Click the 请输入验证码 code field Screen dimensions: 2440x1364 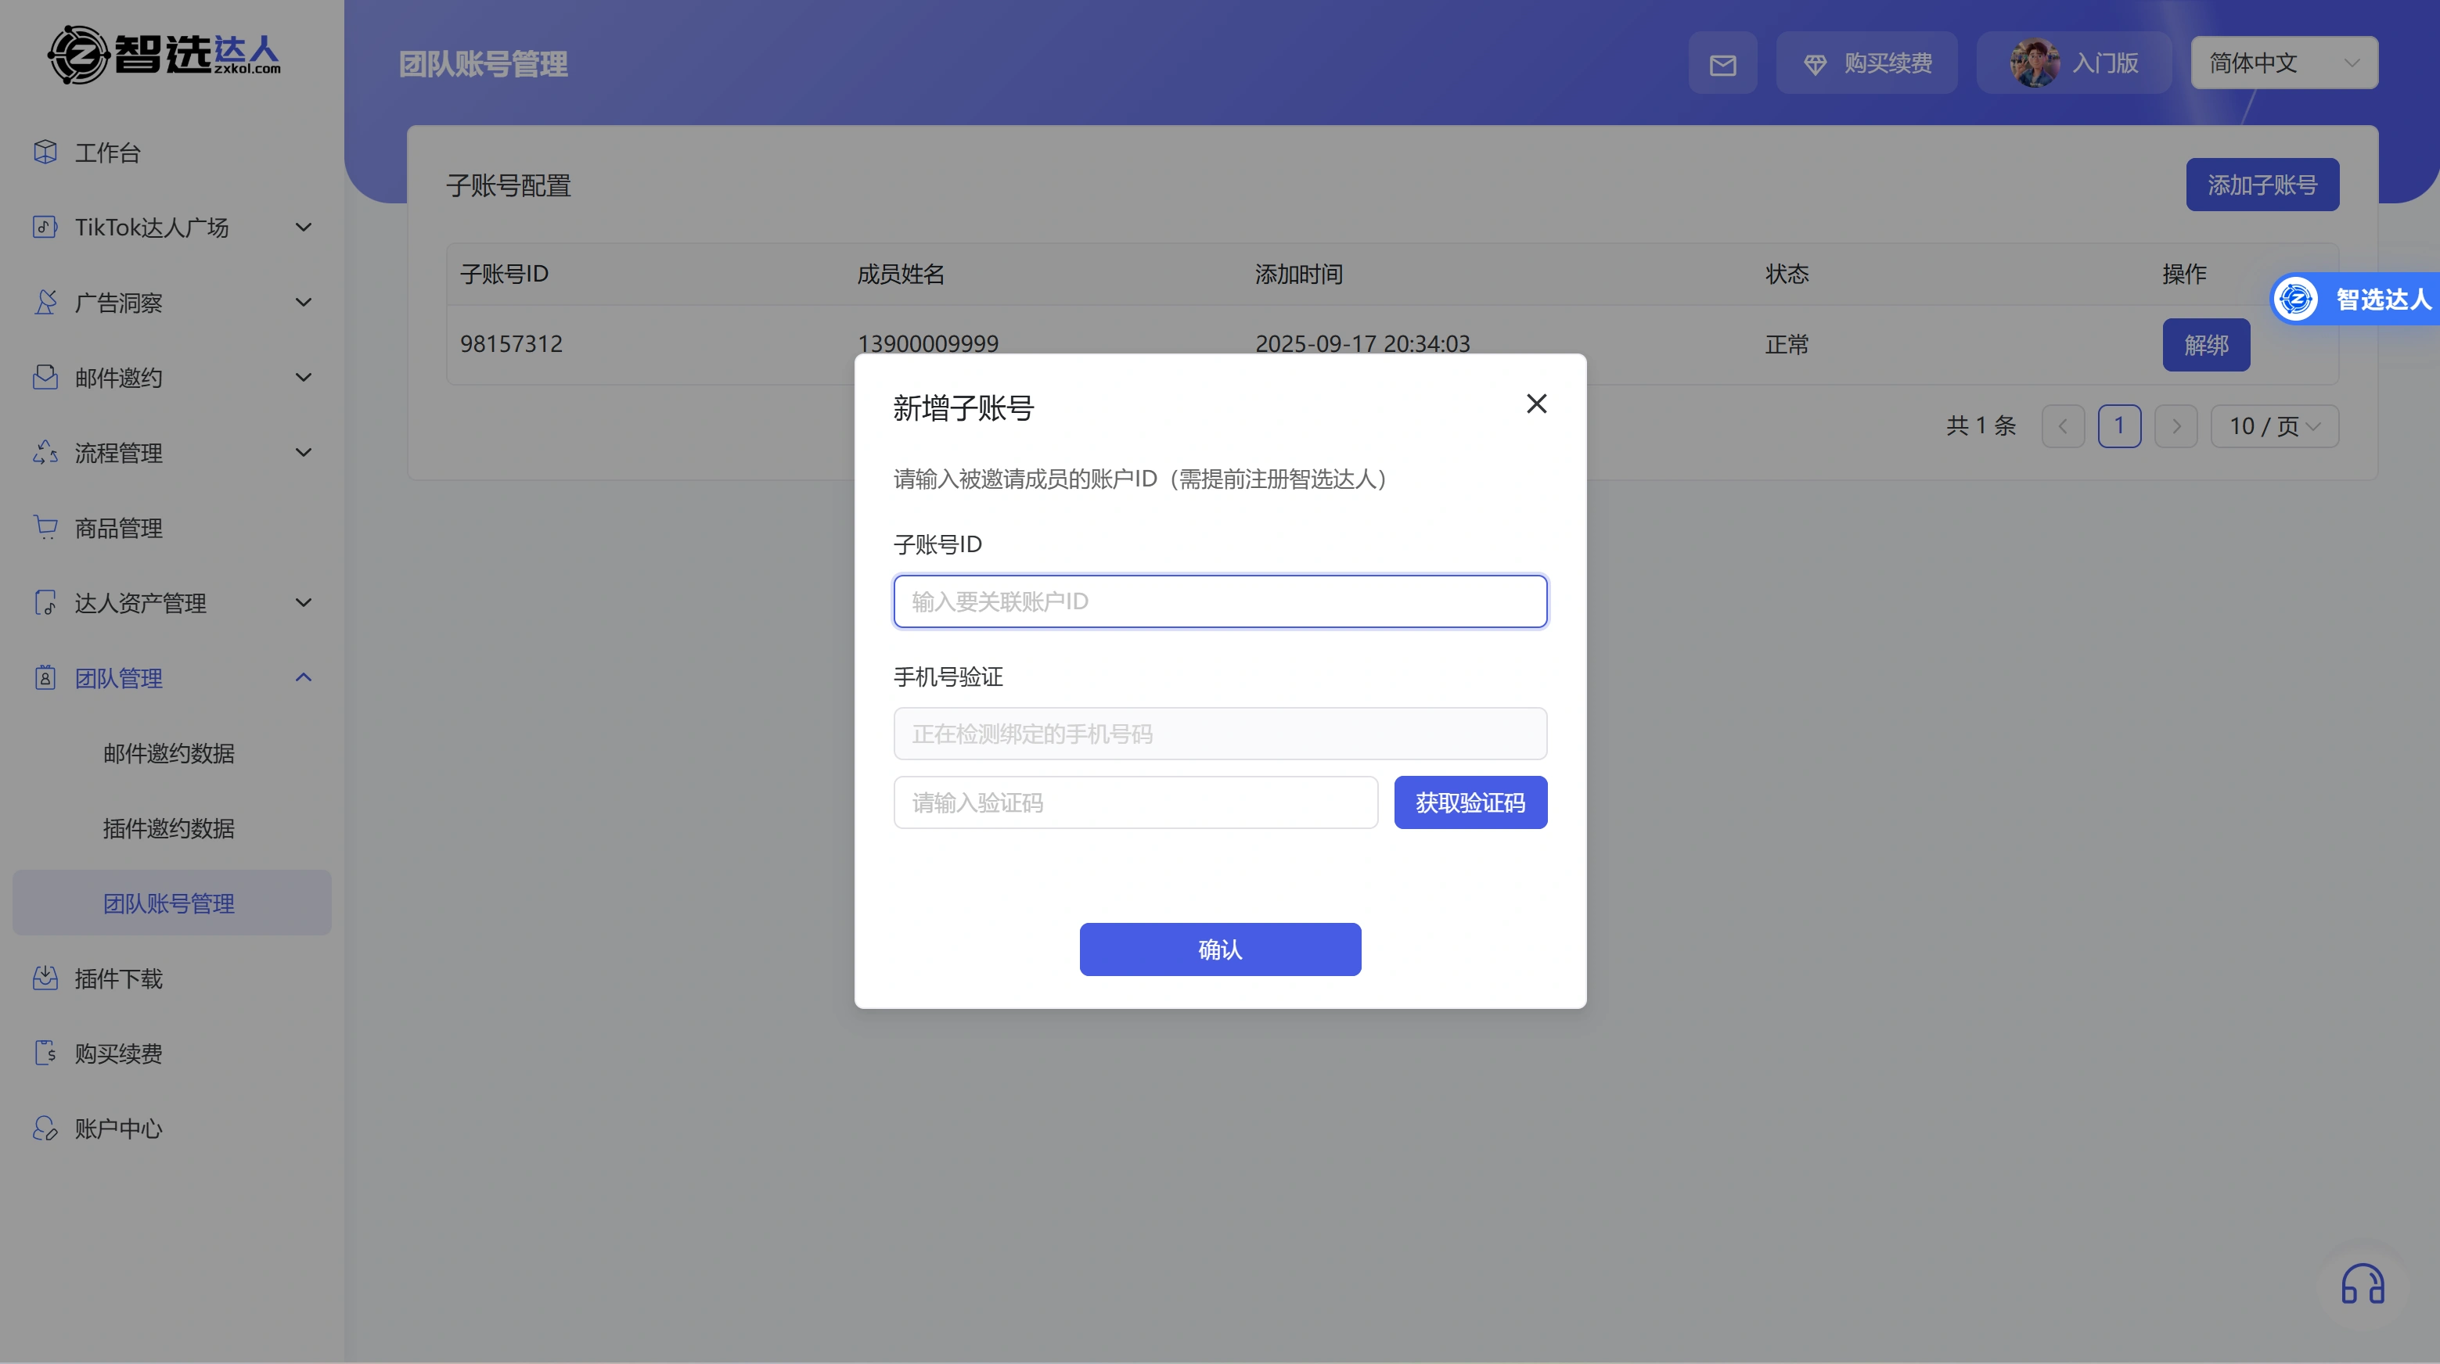[x=1135, y=802]
